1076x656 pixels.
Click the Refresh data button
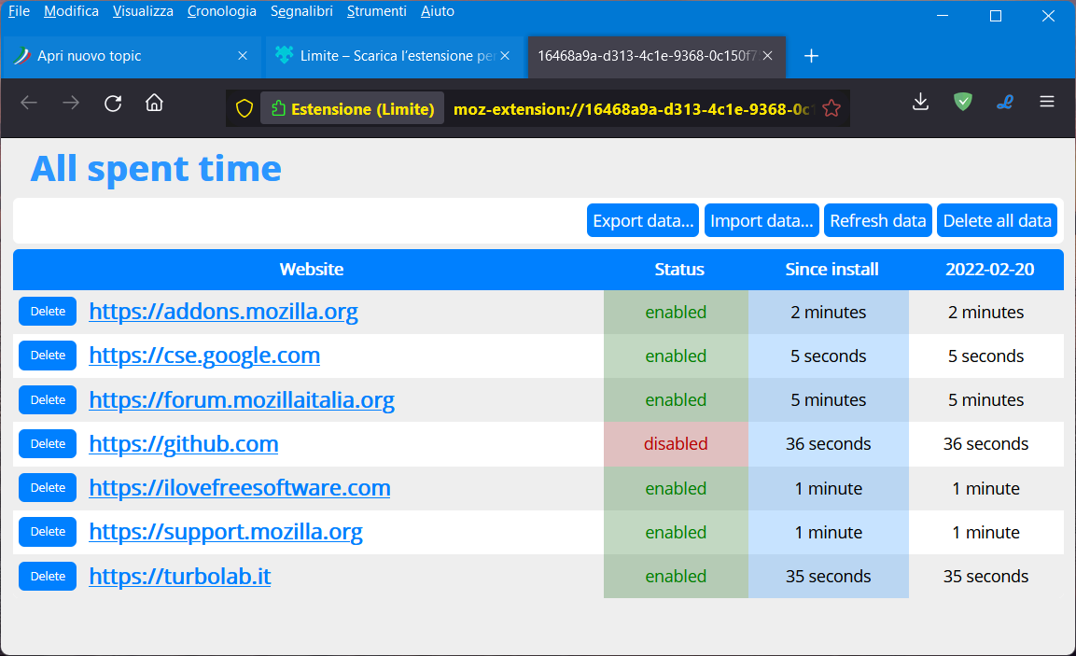[877, 220]
